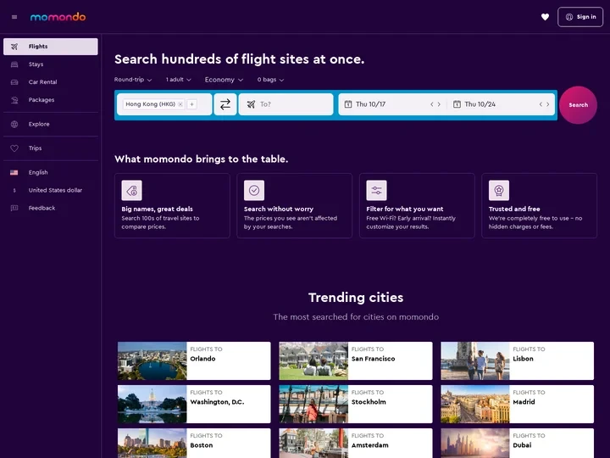This screenshot has width=610, height=458.
Task: Open Trips in the sidebar
Action: point(51,148)
